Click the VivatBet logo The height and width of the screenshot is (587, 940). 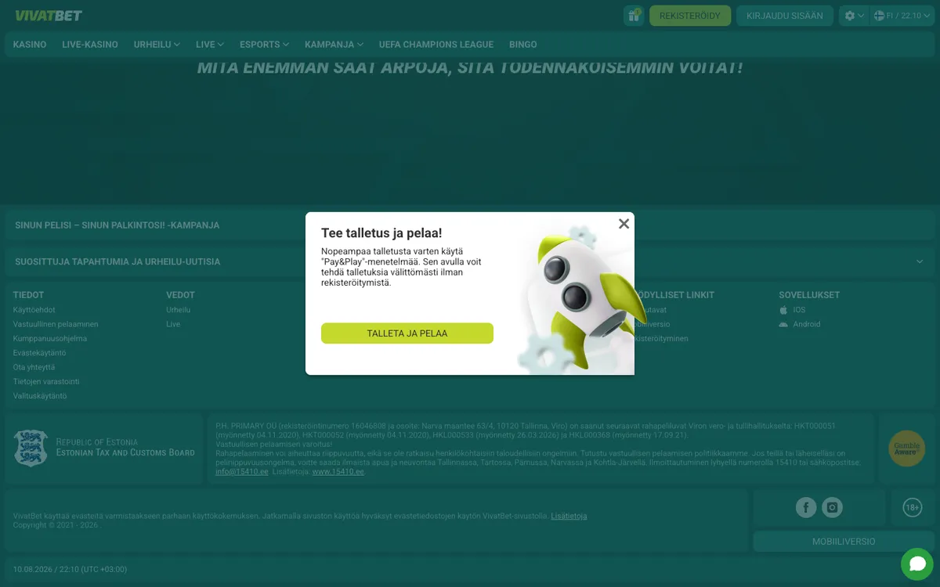[49, 16]
